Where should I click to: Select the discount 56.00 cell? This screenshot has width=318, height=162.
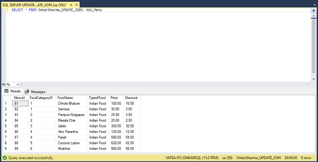point(132,149)
